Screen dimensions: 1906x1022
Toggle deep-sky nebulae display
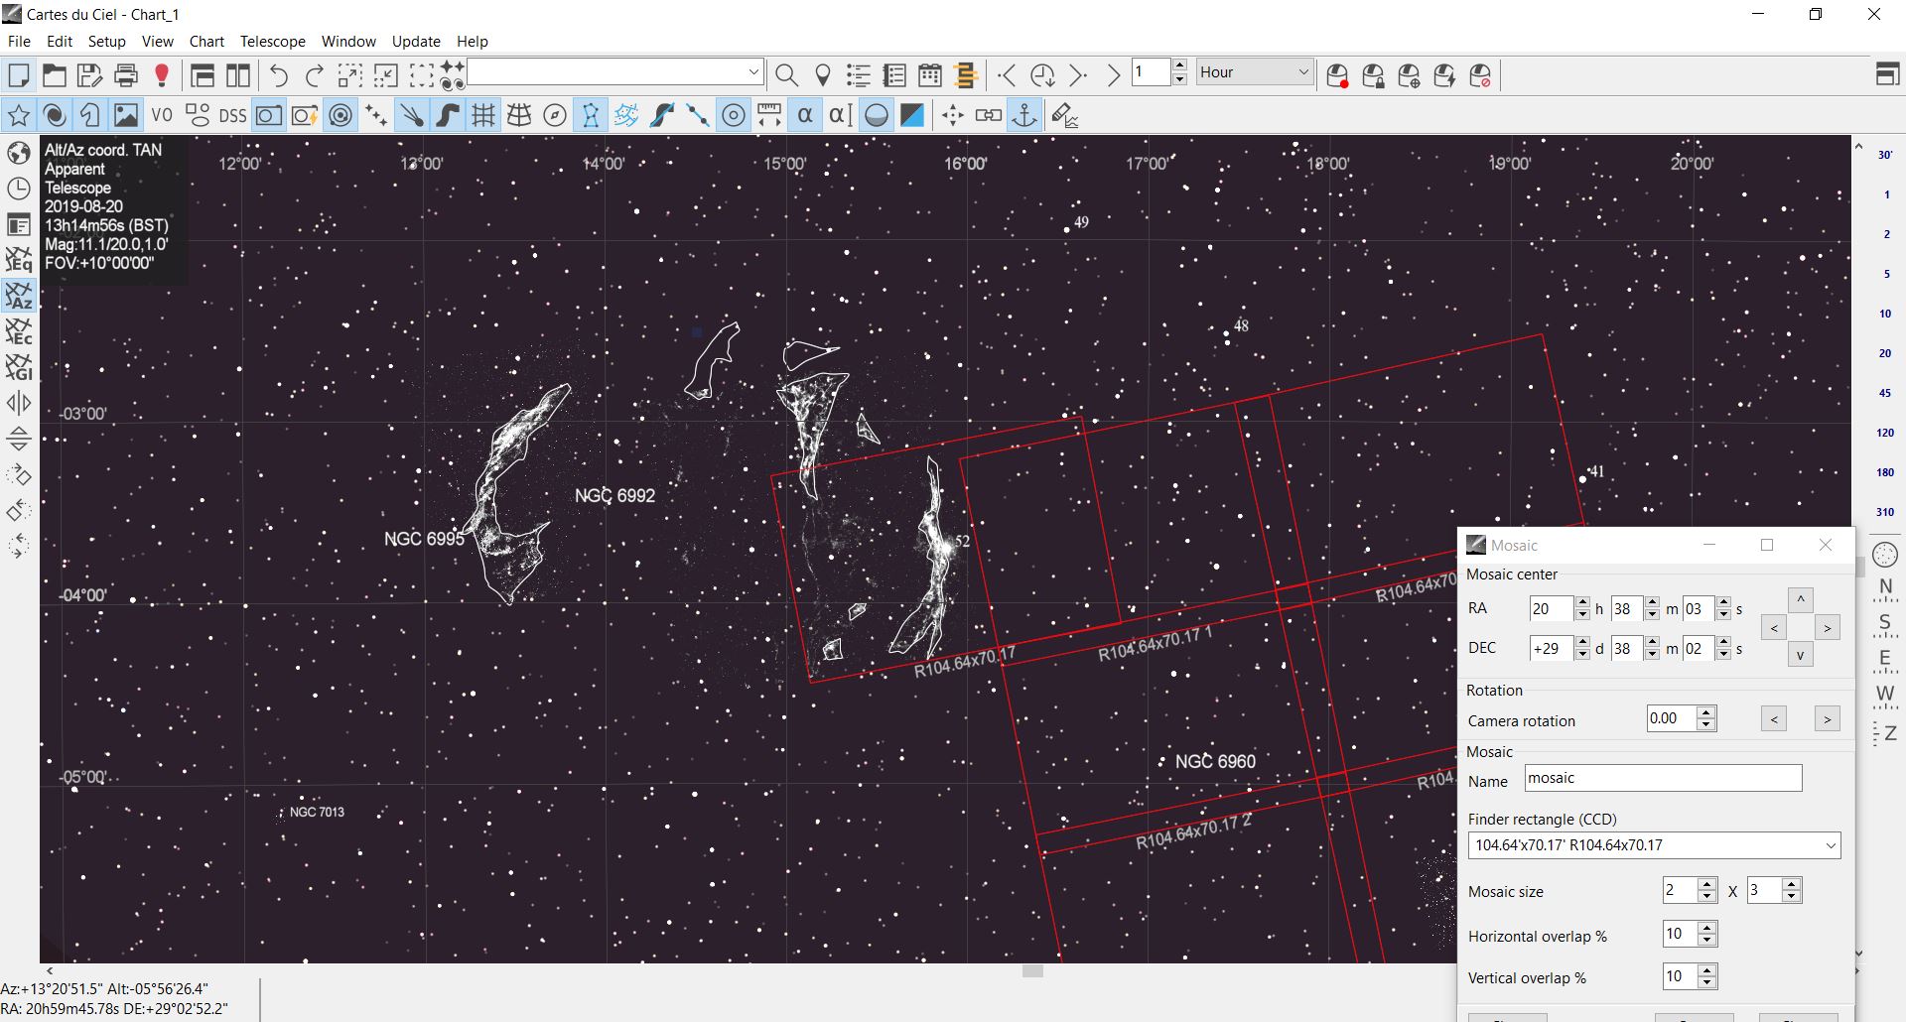(x=55, y=116)
